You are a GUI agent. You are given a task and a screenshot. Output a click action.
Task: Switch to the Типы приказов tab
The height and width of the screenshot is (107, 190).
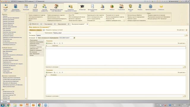(x=48, y=24)
